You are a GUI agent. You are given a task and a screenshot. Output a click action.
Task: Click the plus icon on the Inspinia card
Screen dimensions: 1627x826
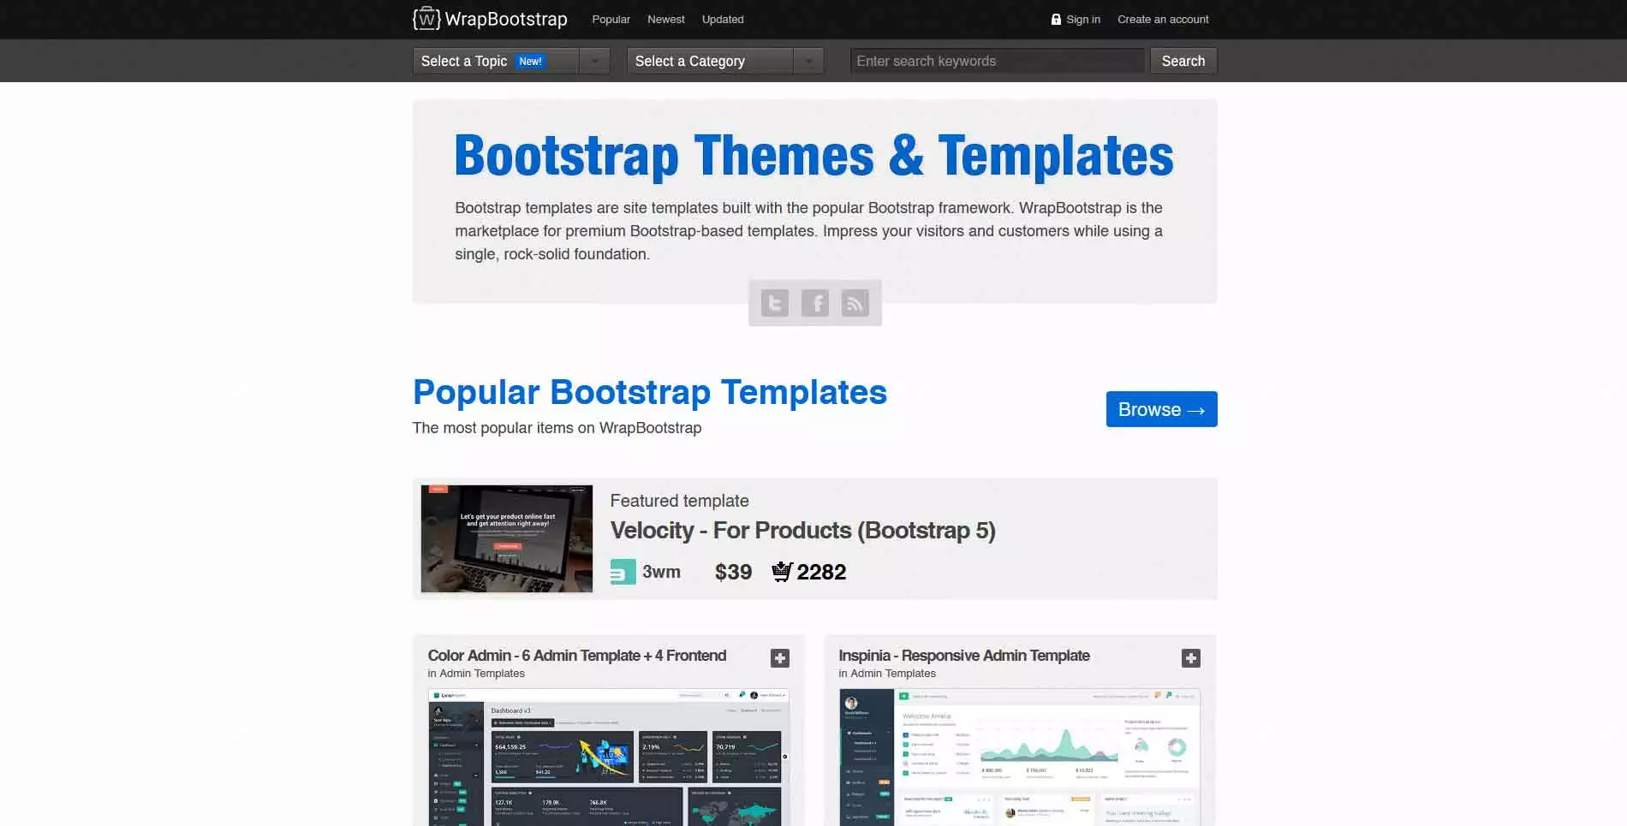[x=1190, y=657]
